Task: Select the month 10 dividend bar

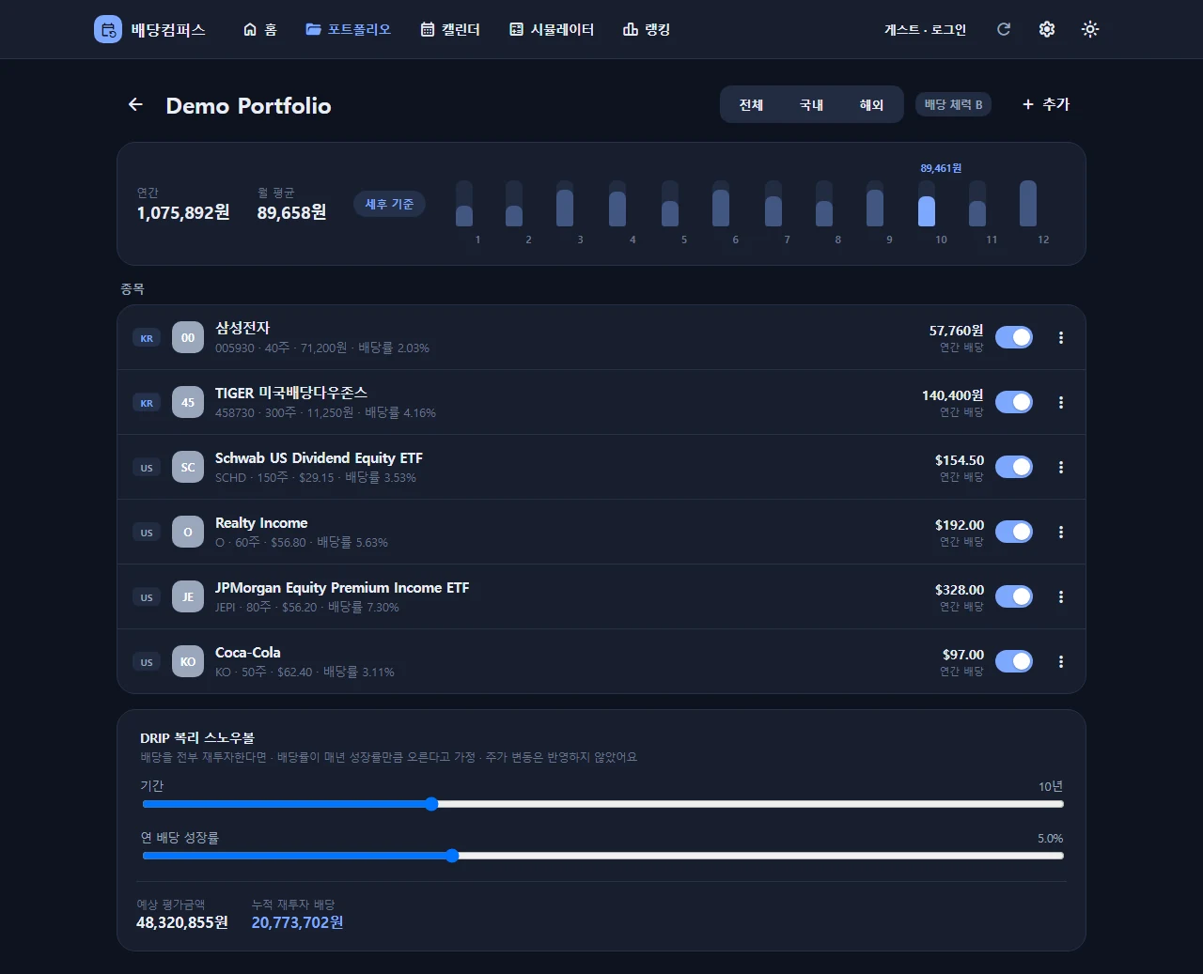Action: [927, 203]
